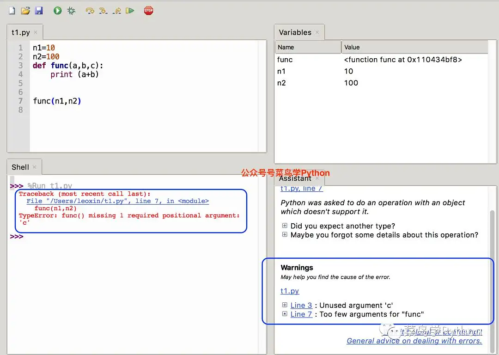Create a new file with toolbar icon
This screenshot has width=499, height=355.
pyautogui.click(x=12, y=10)
